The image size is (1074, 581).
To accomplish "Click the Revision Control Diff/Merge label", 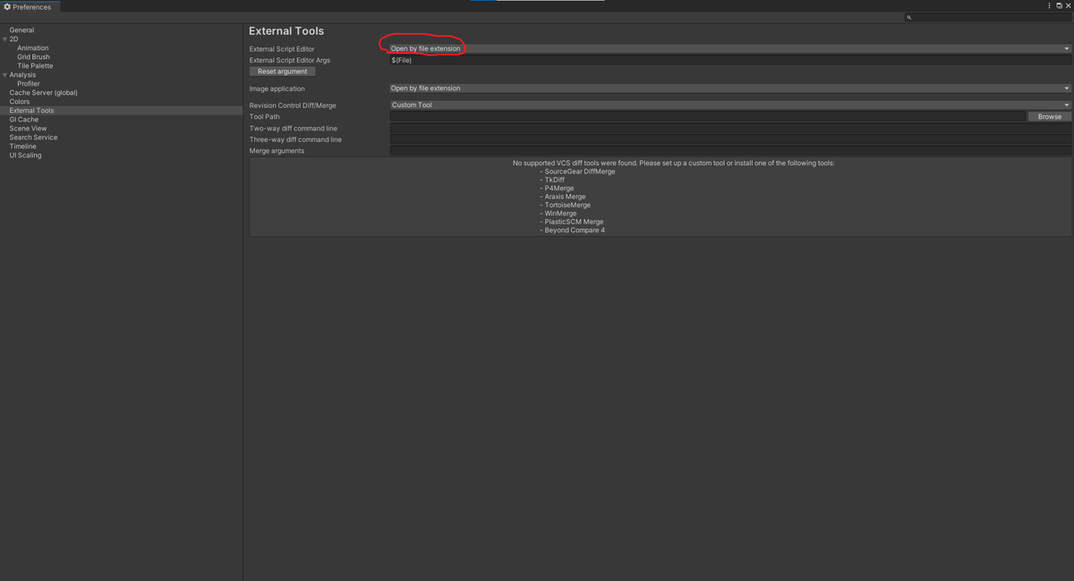I will (293, 105).
